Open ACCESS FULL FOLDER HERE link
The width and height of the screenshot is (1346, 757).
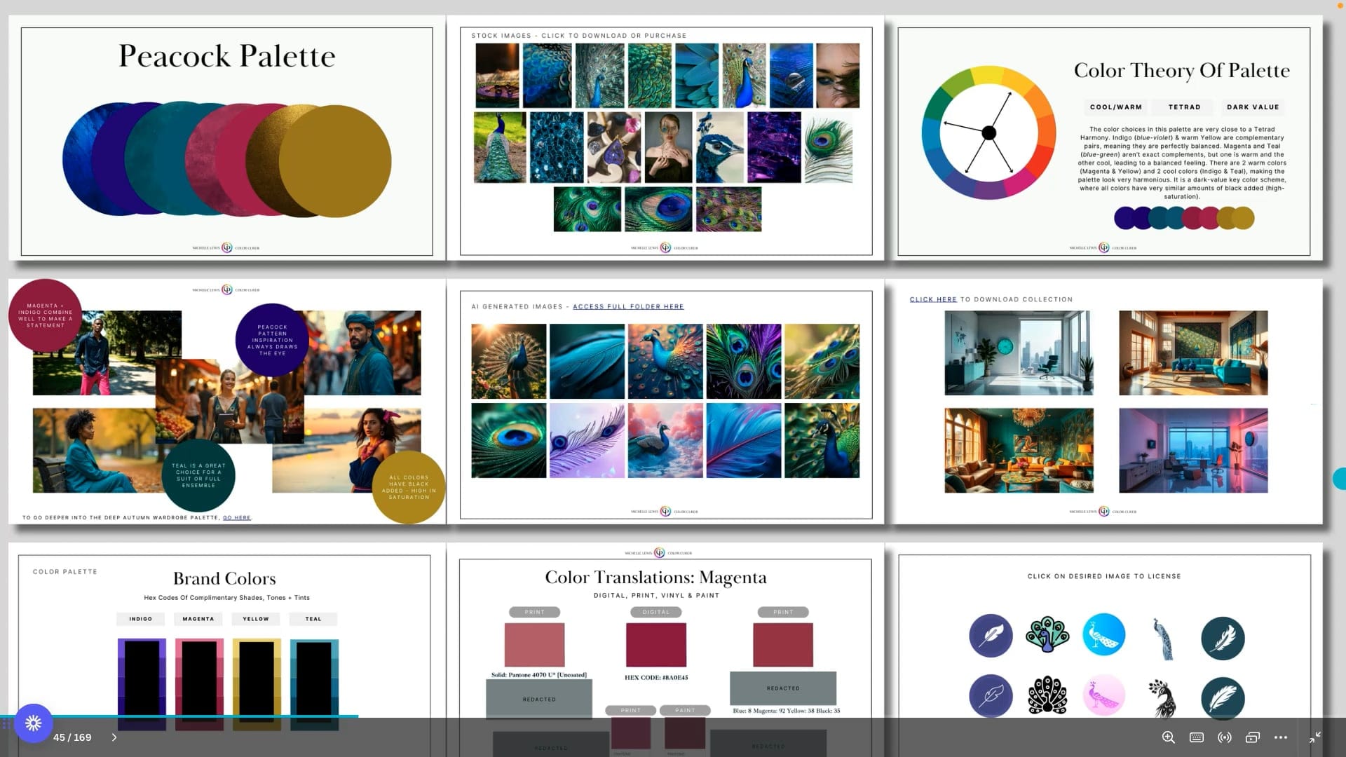tap(628, 306)
